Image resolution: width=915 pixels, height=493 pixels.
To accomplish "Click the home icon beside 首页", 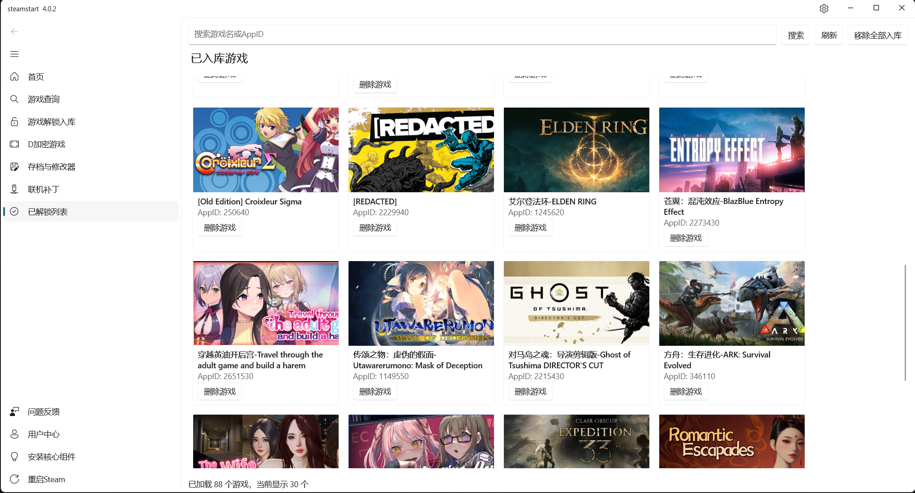I will 14,77.
